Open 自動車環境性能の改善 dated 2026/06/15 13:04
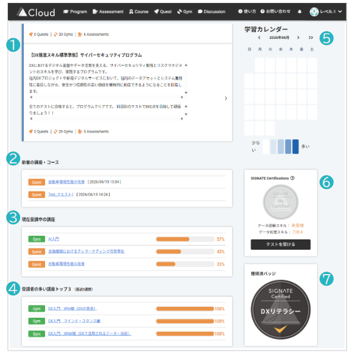349x353 pixels. click(66, 182)
